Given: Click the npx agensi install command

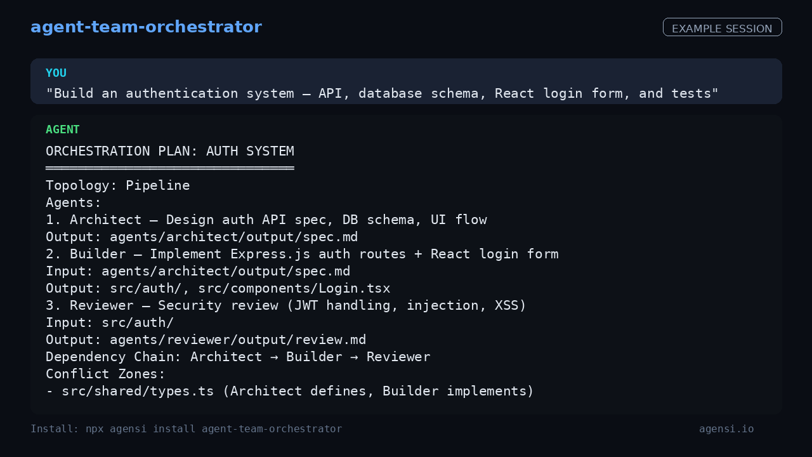Looking at the screenshot, I should click(x=187, y=429).
